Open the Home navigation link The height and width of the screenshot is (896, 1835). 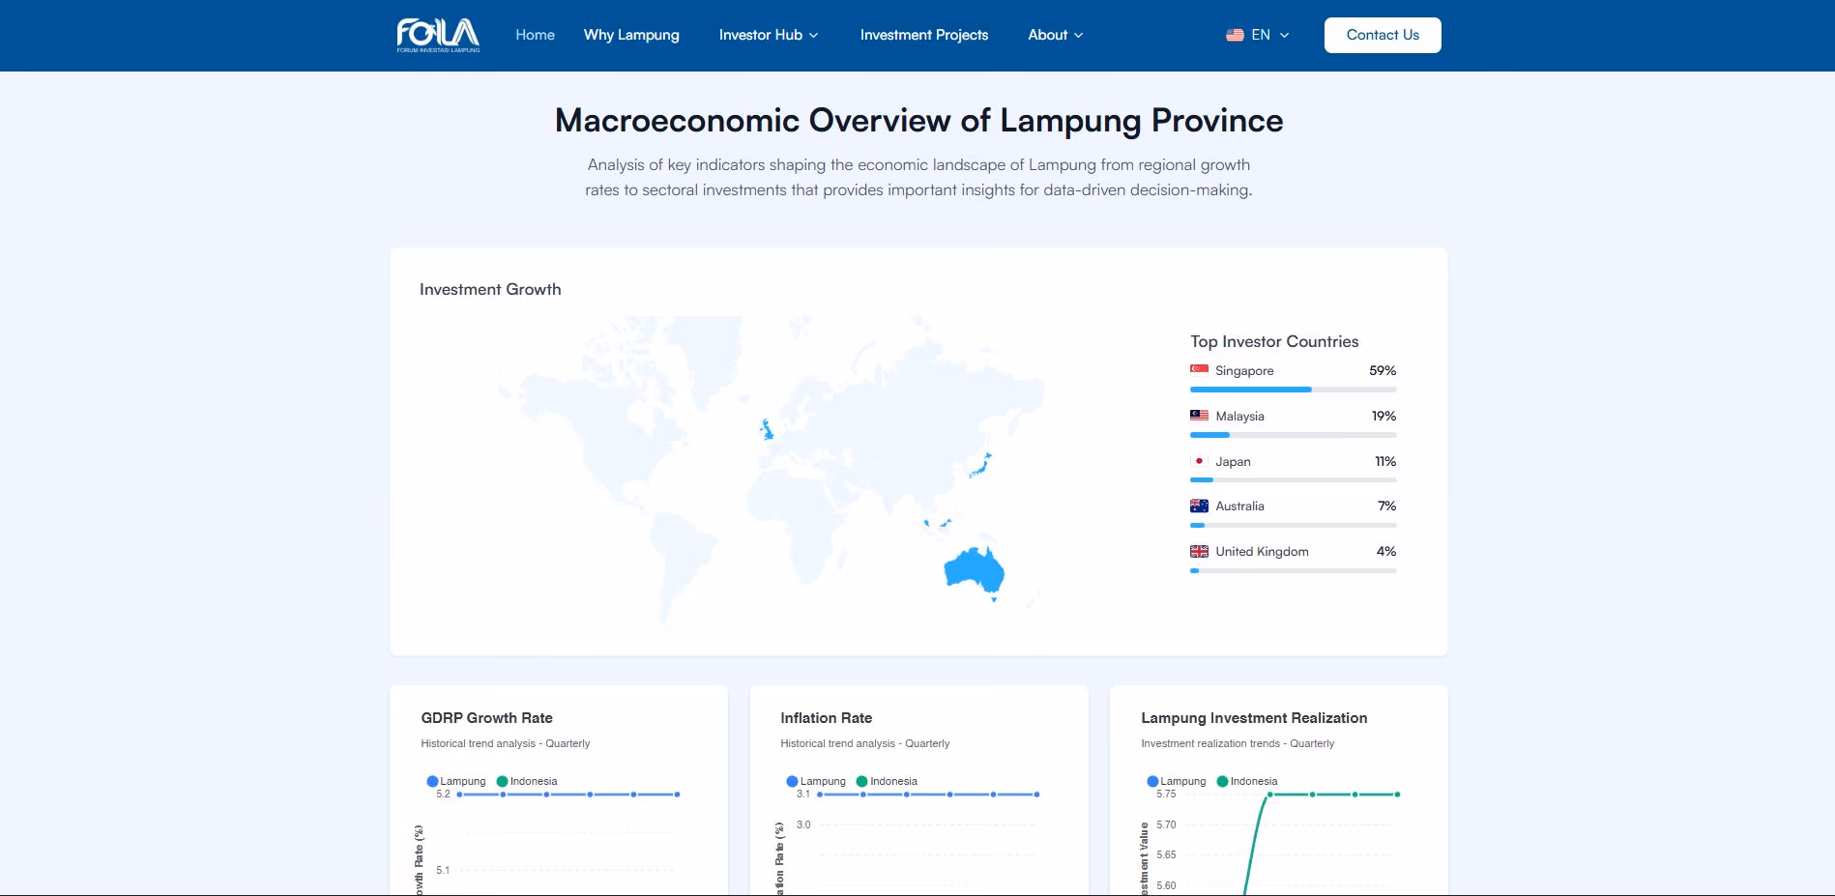coord(535,35)
